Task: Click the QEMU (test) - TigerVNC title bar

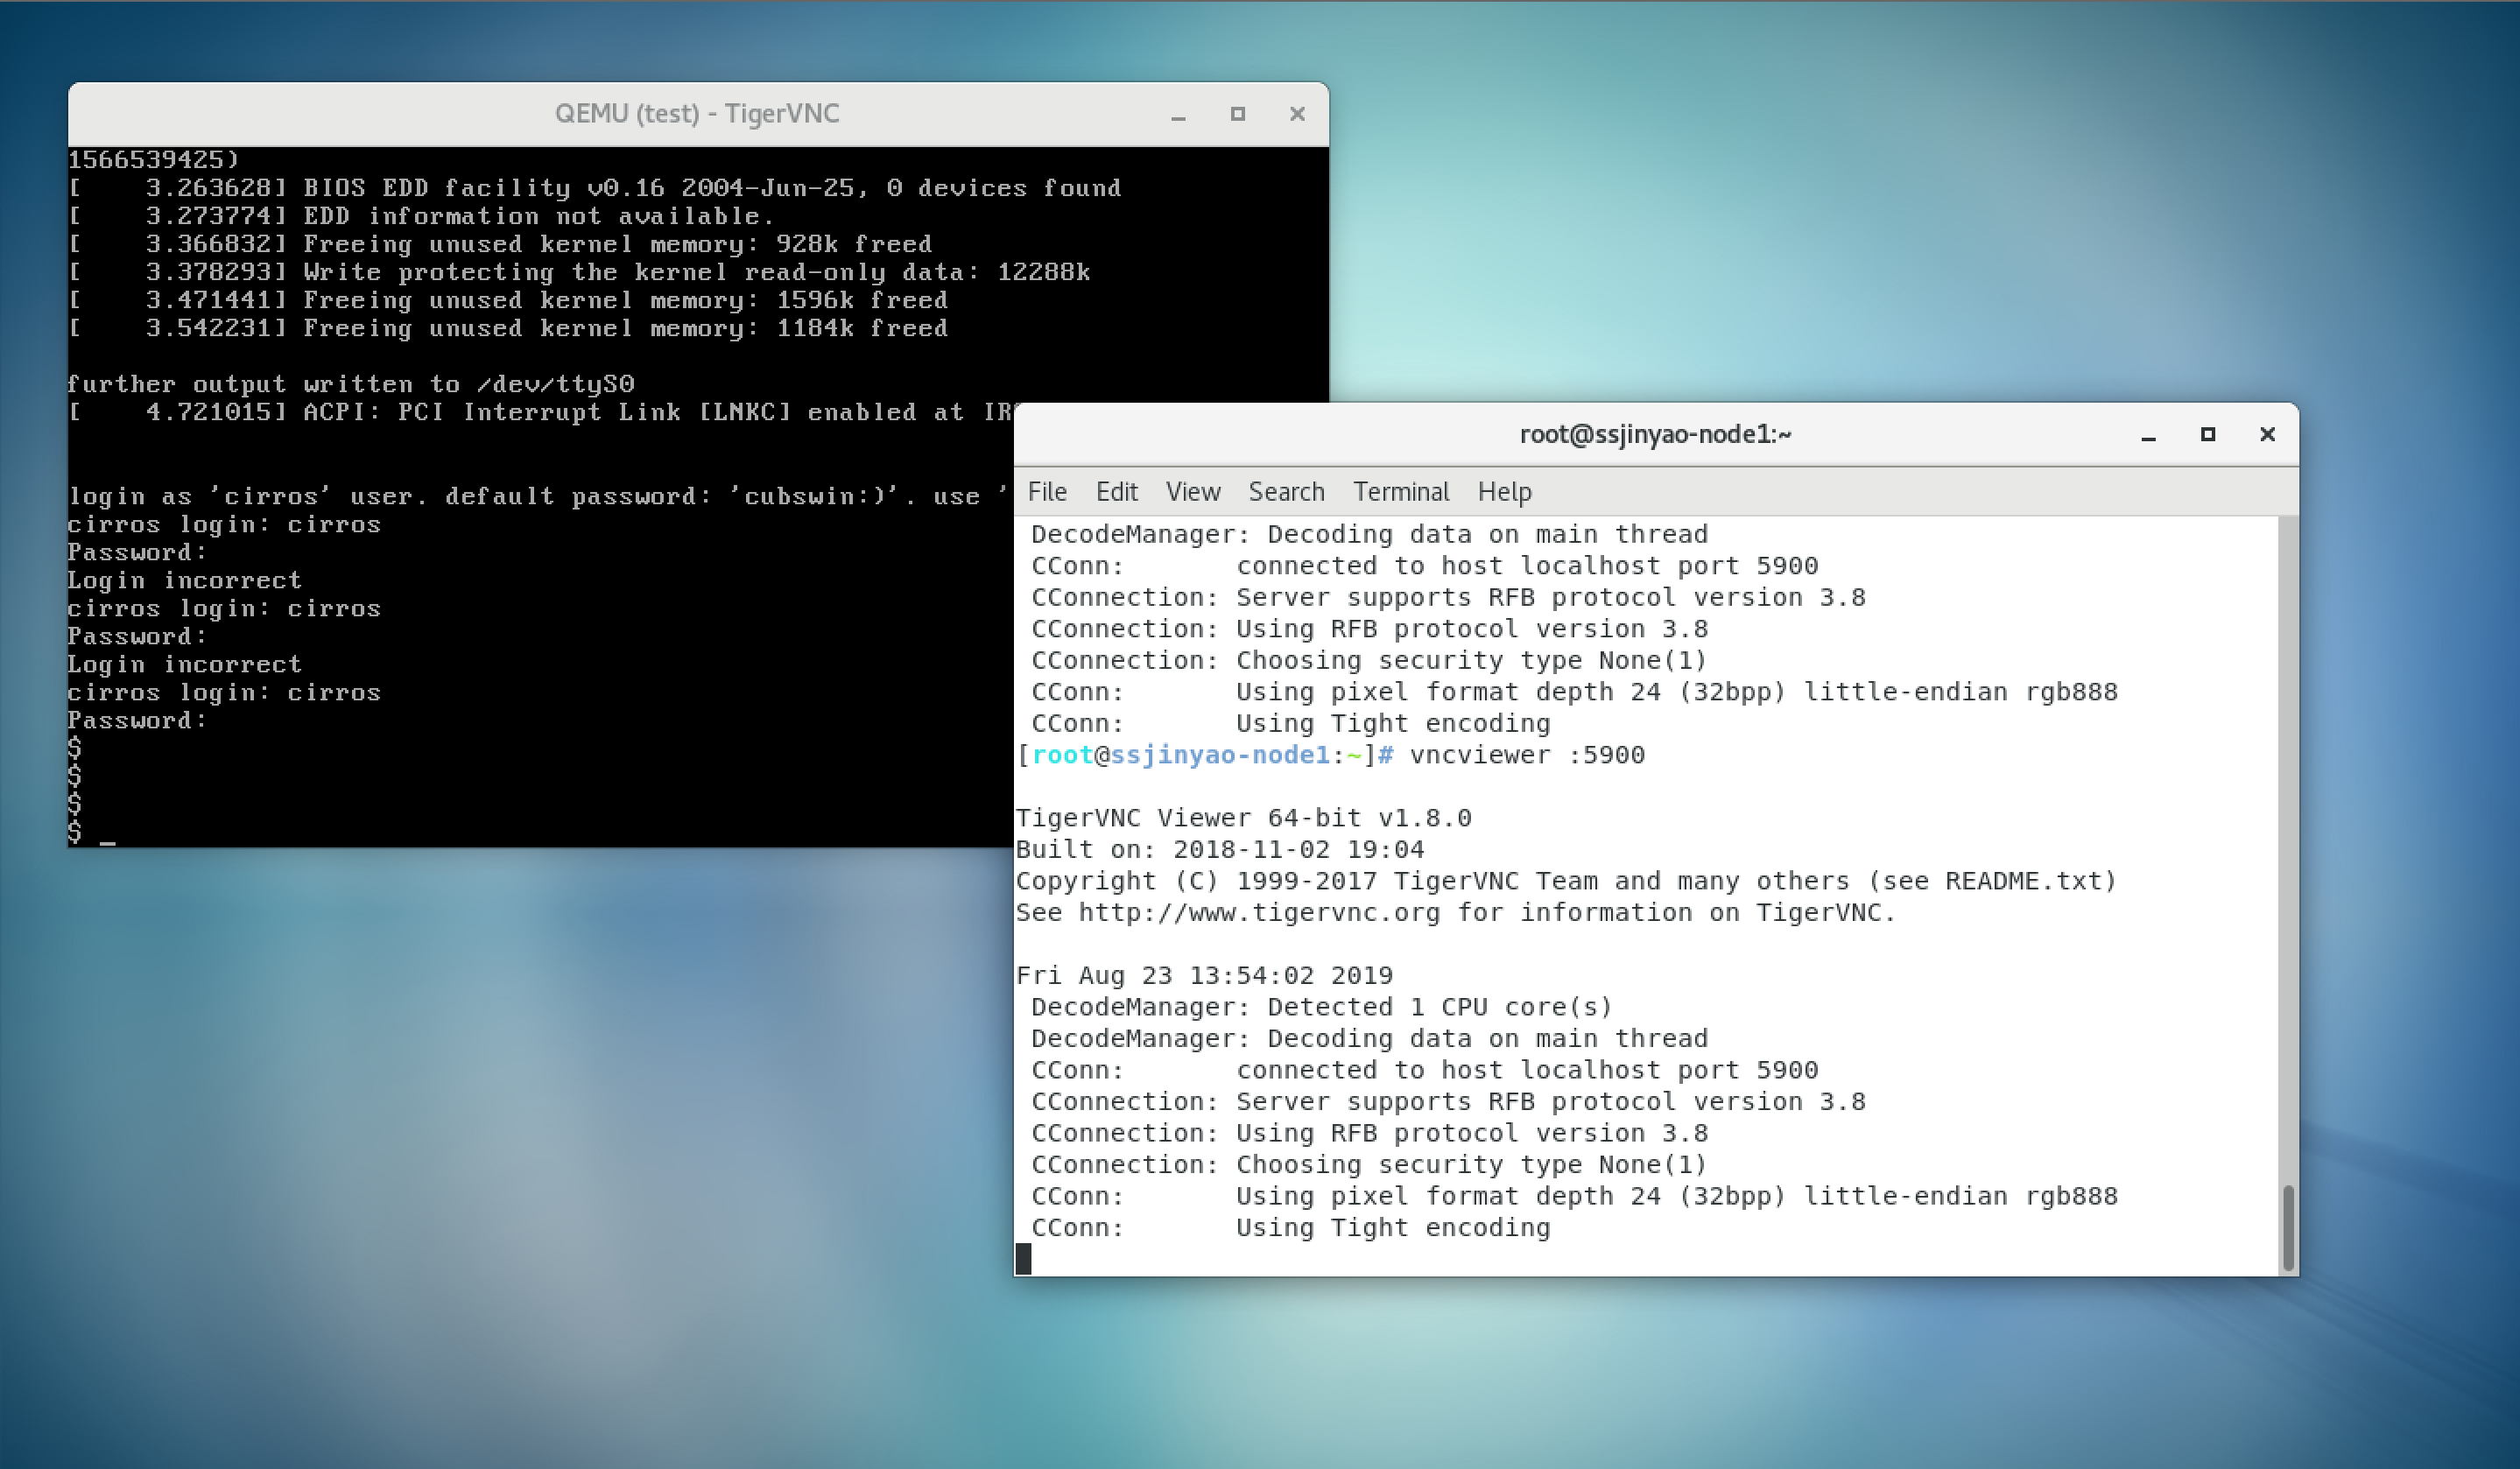Action: tap(697, 114)
